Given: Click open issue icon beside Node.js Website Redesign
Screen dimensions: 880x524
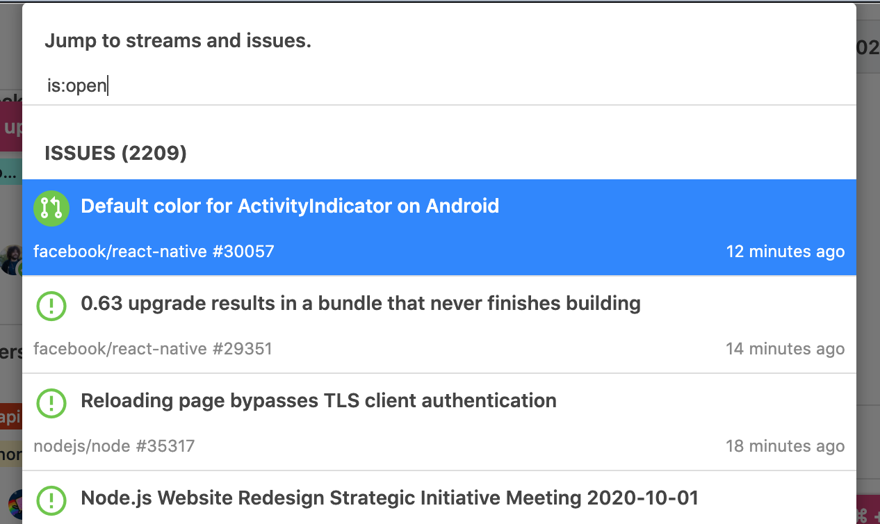Looking at the screenshot, I should (x=51, y=500).
